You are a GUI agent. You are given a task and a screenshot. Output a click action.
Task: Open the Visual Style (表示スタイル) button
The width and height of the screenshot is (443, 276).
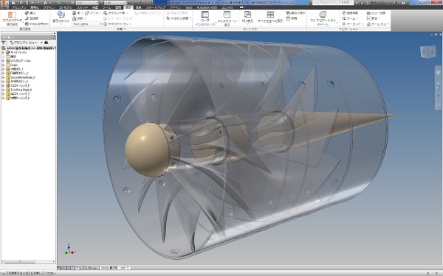(61, 18)
